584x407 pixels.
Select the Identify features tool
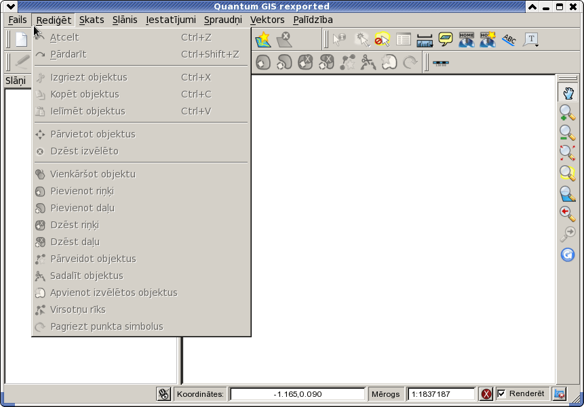click(339, 39)
